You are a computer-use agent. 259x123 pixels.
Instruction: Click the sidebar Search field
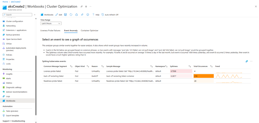pos(19,15)
